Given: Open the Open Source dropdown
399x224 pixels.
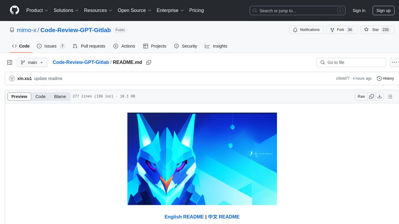Looking at the screenshot, I should point(134,10).
